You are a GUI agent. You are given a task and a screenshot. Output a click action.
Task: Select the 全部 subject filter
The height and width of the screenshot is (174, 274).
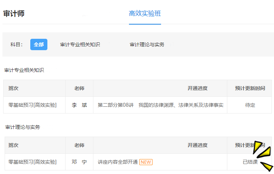click(39, 44)
